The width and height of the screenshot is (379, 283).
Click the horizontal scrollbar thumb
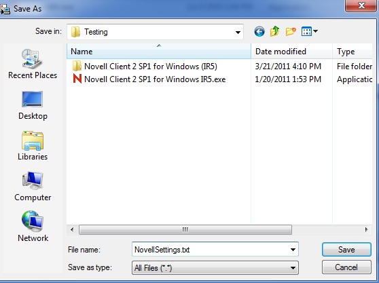coord(185,229)
